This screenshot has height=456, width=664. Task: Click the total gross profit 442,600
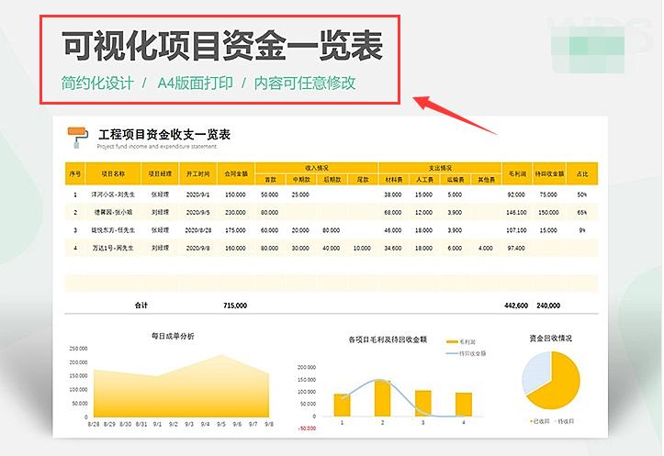click(x=516, y=305)
